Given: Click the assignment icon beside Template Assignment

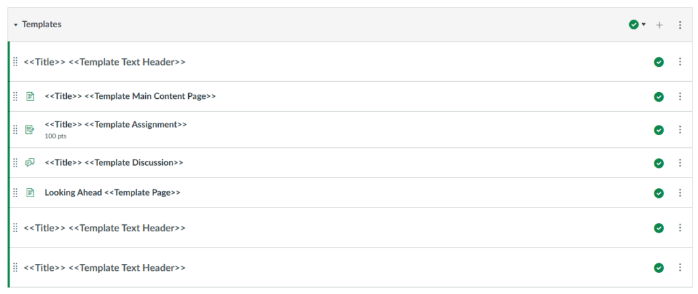Looking at the screenshot, I should point(30,130).
